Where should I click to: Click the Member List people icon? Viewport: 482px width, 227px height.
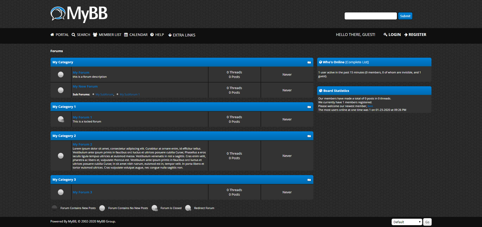coord(95,35)
